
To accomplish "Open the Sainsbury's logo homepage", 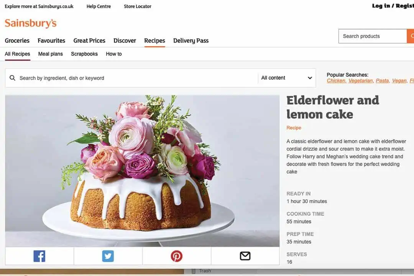I will point(31,23).
